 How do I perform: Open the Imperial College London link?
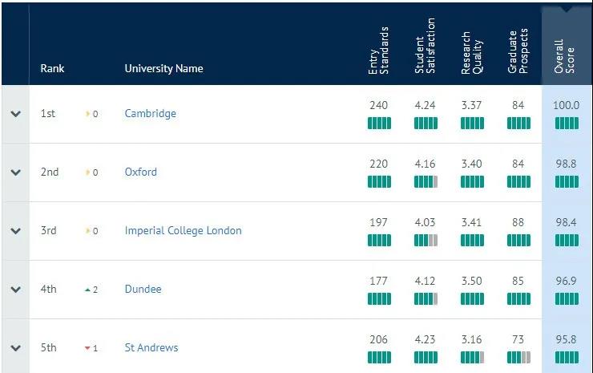point(183,230)
